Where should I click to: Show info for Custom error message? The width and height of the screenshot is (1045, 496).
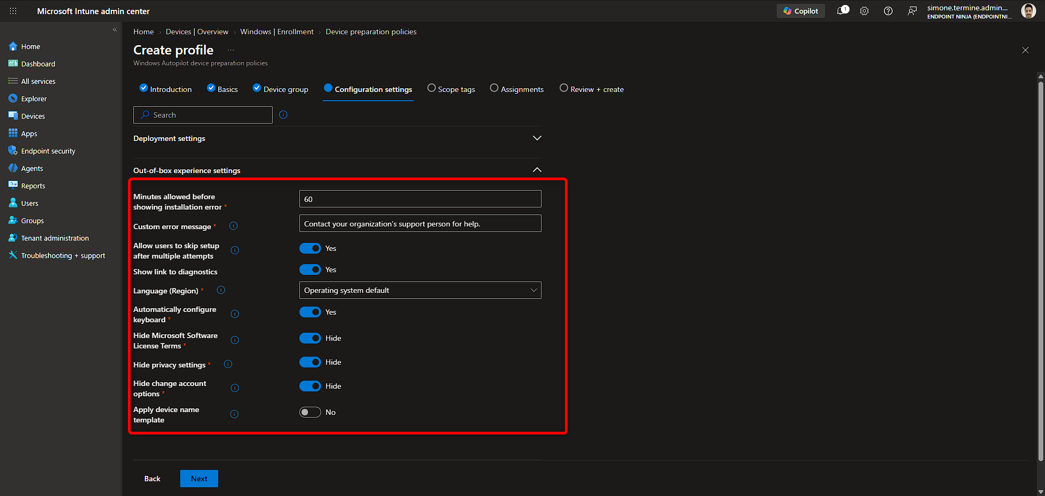[x=233, y=226]
